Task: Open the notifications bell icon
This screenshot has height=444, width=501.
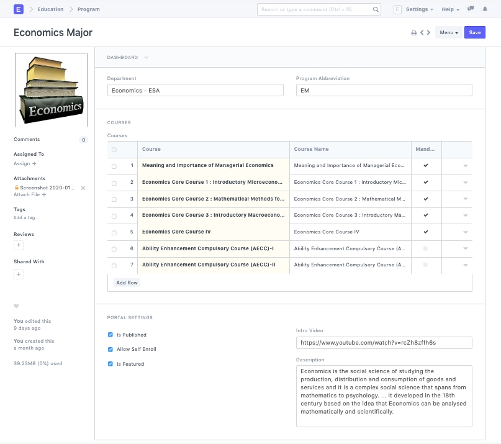Action: coord(485,9)
